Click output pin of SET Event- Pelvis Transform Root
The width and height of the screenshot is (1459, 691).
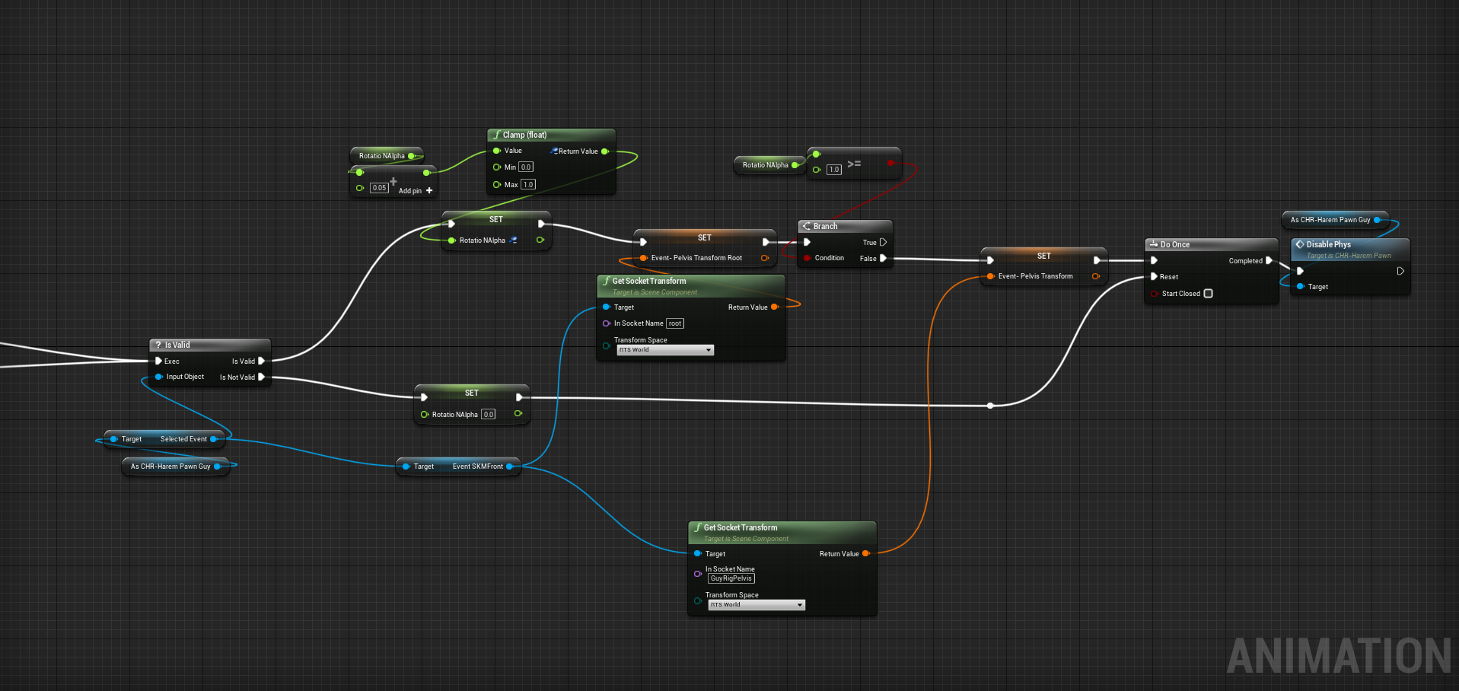point(765,258)
